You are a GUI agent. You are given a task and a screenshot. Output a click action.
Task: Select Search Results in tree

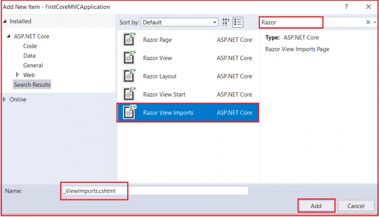pyautogui.click(x=32, y=85)
